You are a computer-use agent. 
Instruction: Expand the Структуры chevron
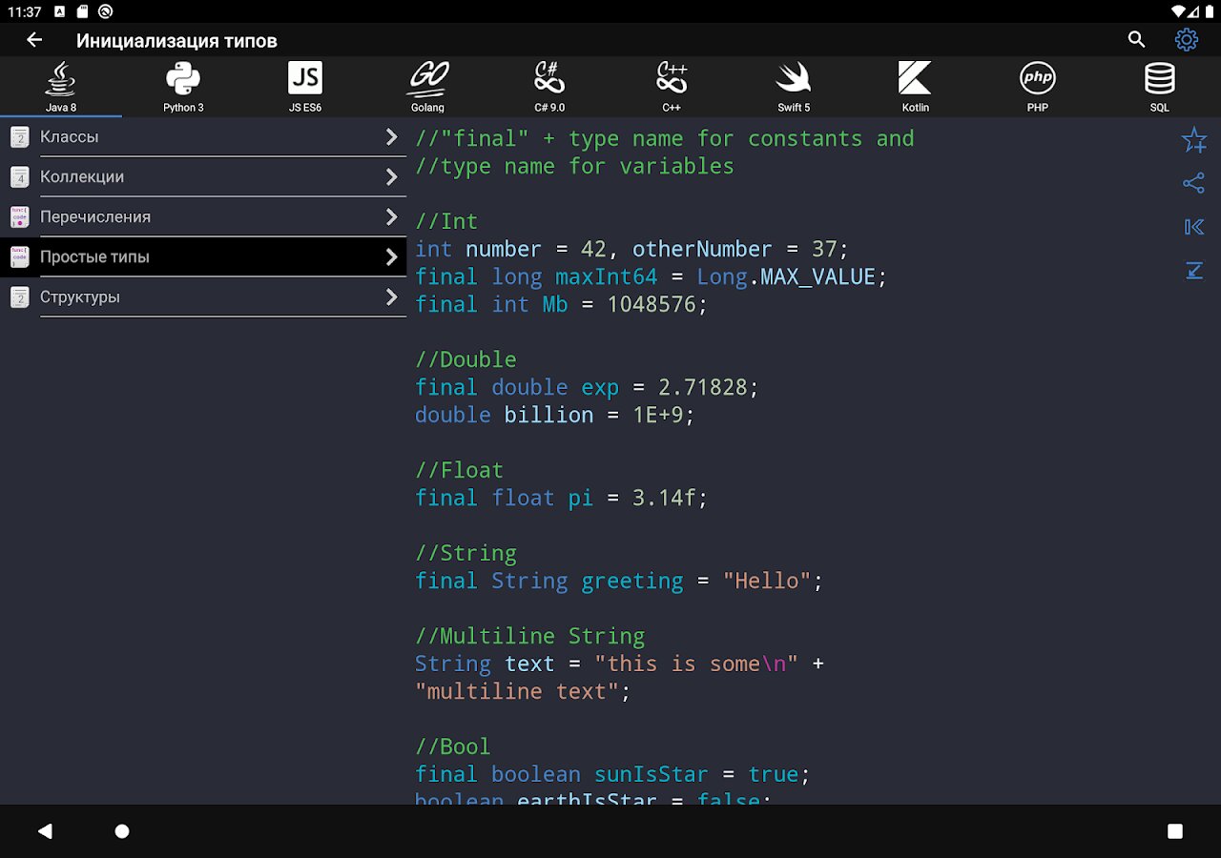pos(391,297)
